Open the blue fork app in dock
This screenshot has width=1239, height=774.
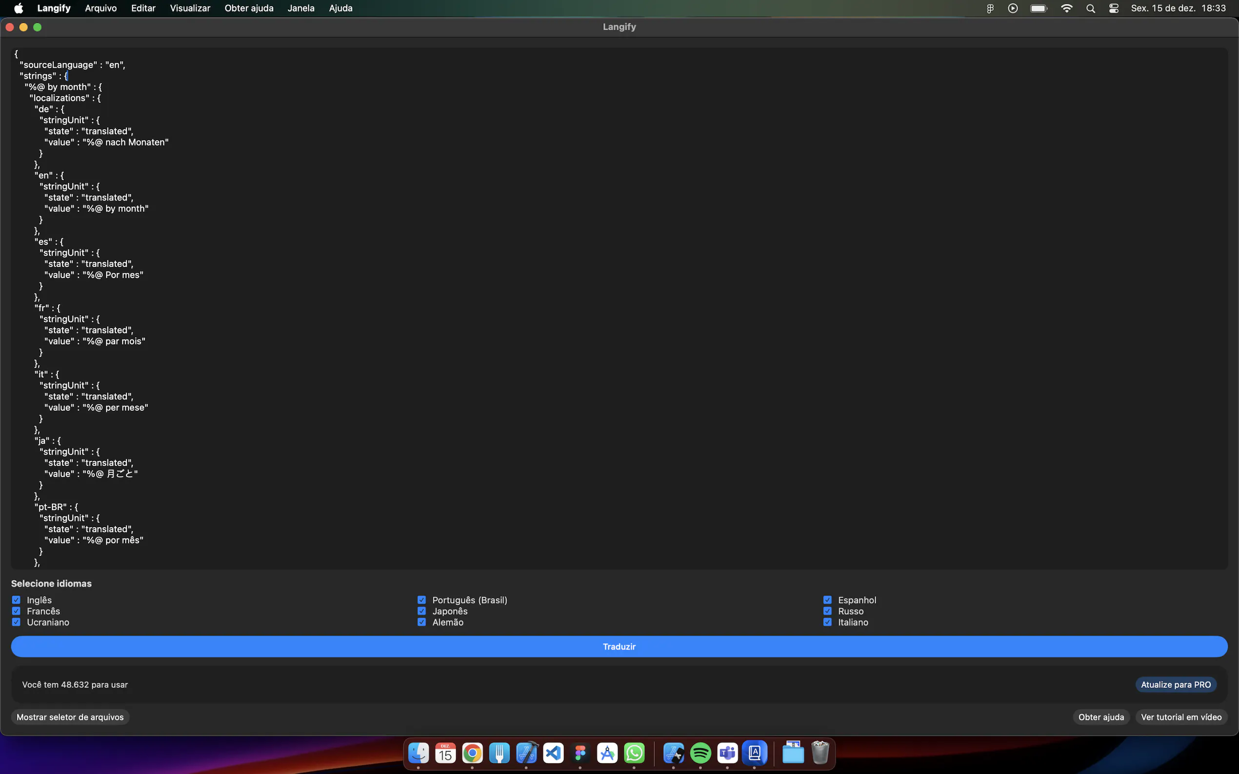500,753
